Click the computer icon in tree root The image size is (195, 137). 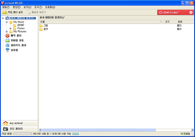click(7, 18)
